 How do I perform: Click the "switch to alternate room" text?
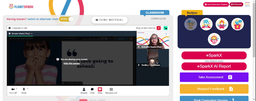click(43, 19)
